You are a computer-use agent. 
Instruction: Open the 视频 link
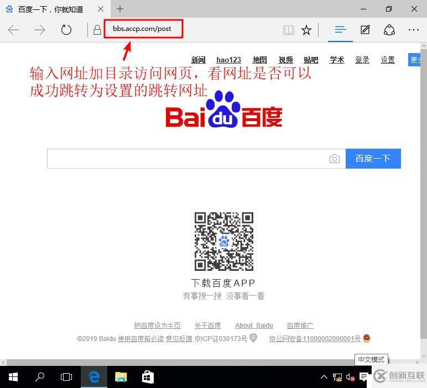(285, 60)
